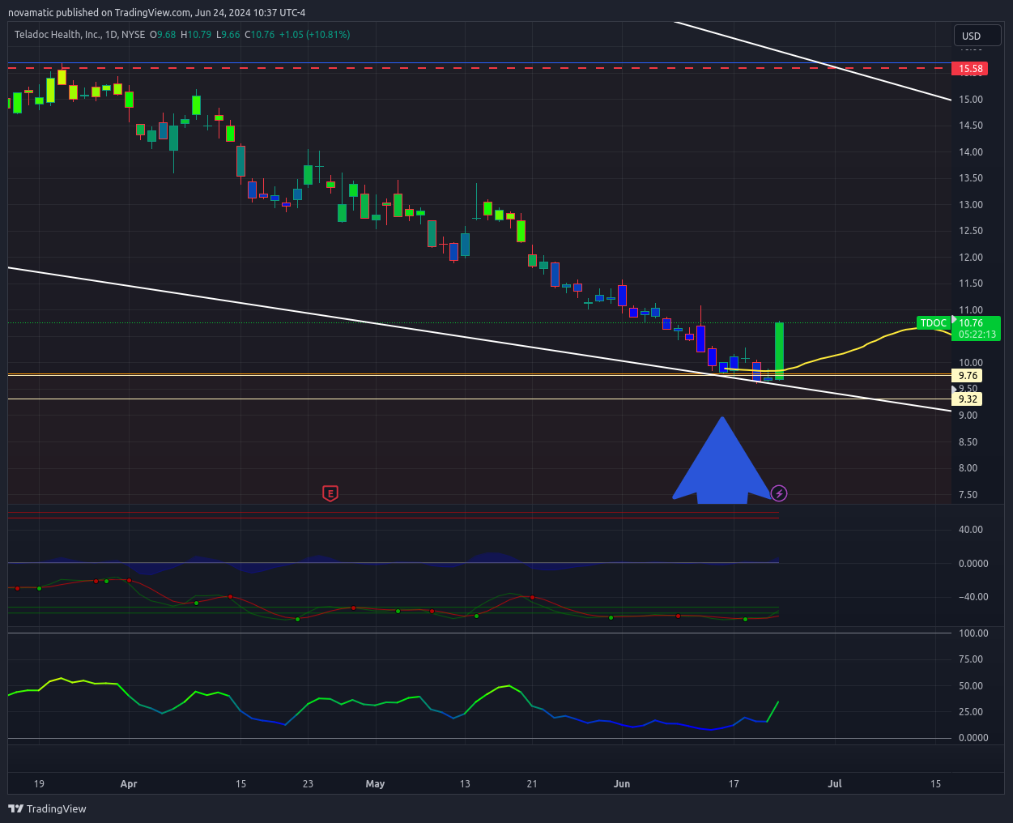Click the tall green candle for June 24
Screen dimensions: 1013x823
pos(779,351)
